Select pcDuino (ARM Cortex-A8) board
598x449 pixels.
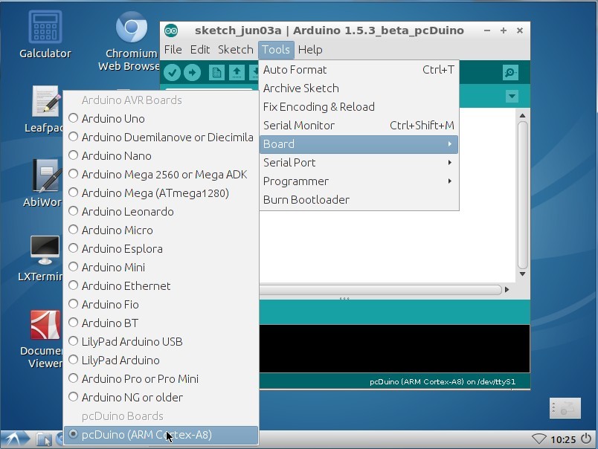click(x=161, y=435)
